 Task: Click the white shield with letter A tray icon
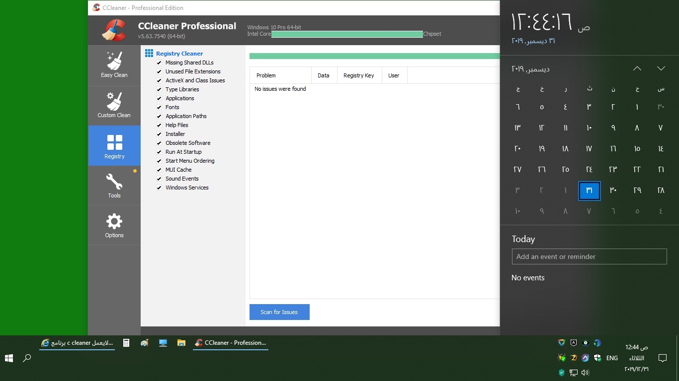pos(574,343)
